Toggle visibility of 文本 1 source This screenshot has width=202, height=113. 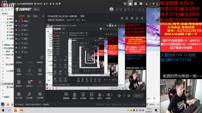point(16,52)
